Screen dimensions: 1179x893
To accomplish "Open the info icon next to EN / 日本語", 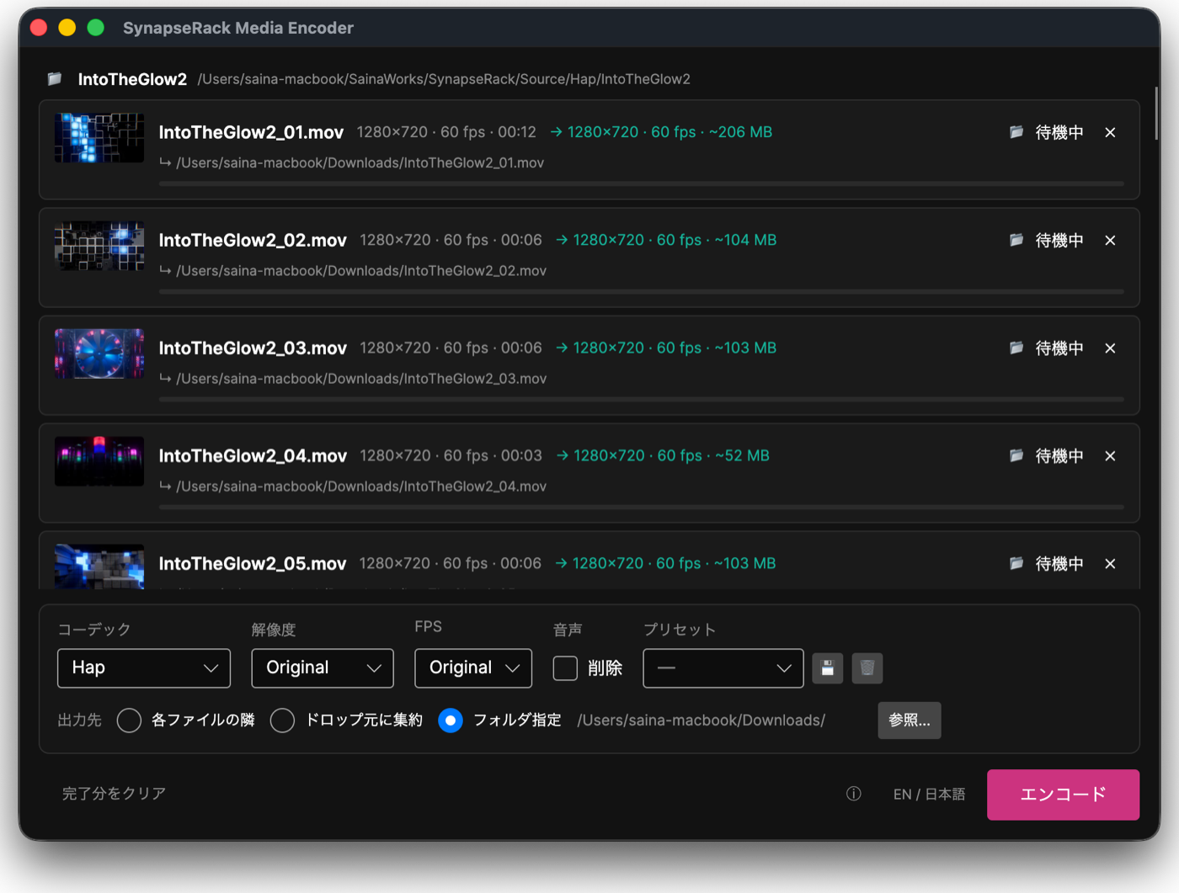I will tap(854, 794).
